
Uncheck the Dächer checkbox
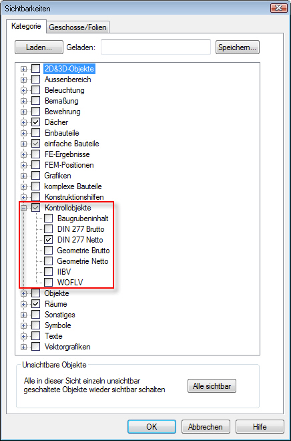[x=35, y=122]
